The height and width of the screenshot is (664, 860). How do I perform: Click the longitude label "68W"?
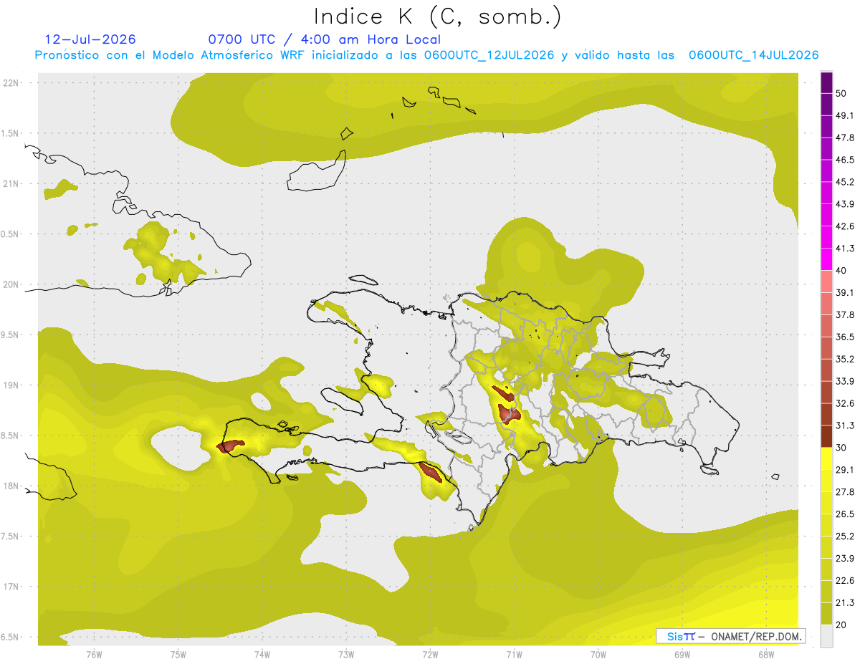(x=766, y=655)
